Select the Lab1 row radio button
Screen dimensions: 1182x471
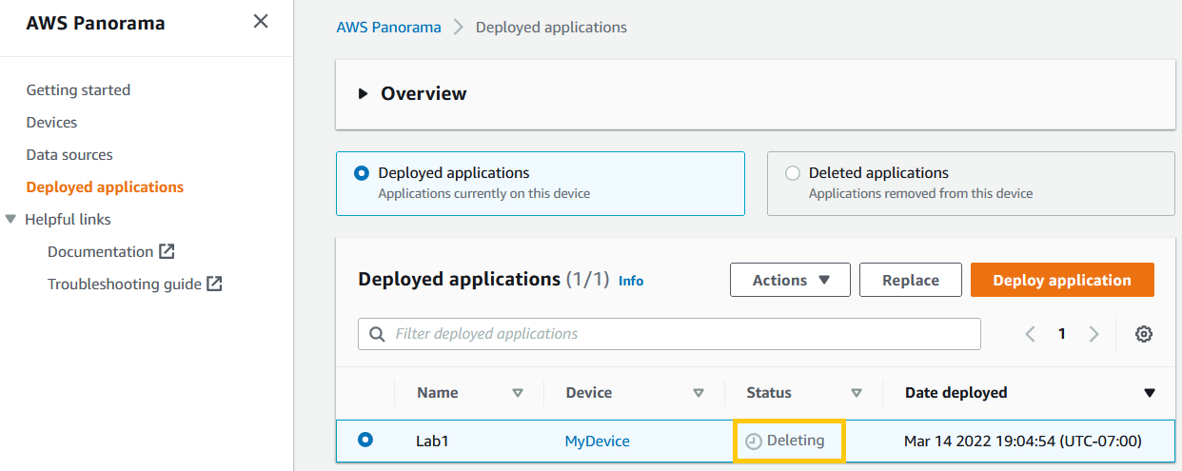364,440
